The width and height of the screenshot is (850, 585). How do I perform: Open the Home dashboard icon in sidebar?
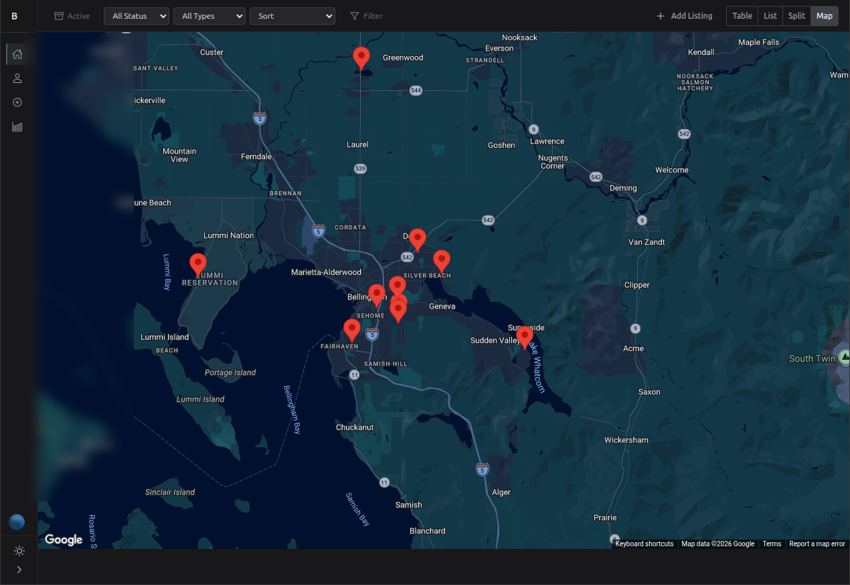pyautogui.click(x=17, y=54)
